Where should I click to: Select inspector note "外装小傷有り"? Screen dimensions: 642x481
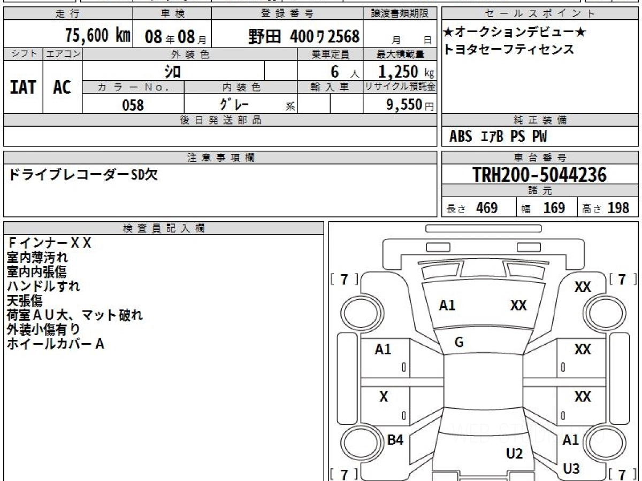(x=43, y=329)
